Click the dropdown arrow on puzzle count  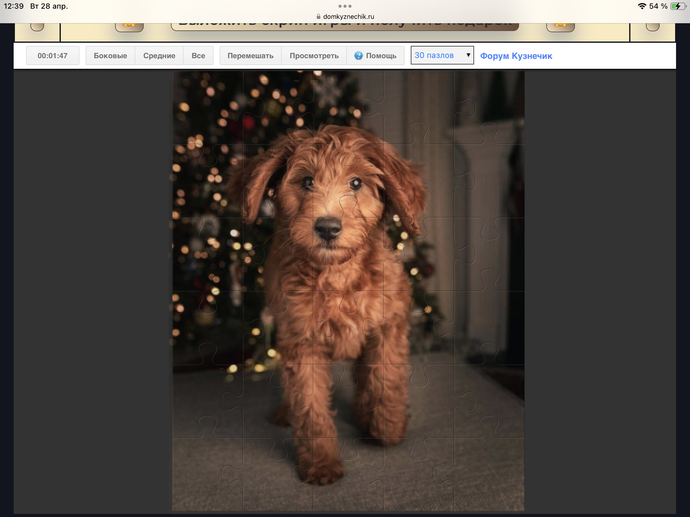pos(468,55)
